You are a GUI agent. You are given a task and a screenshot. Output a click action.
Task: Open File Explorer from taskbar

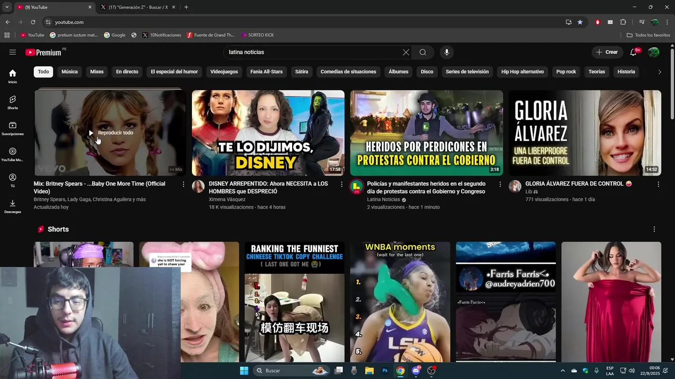pyautogui.click(x=369, y=371)
